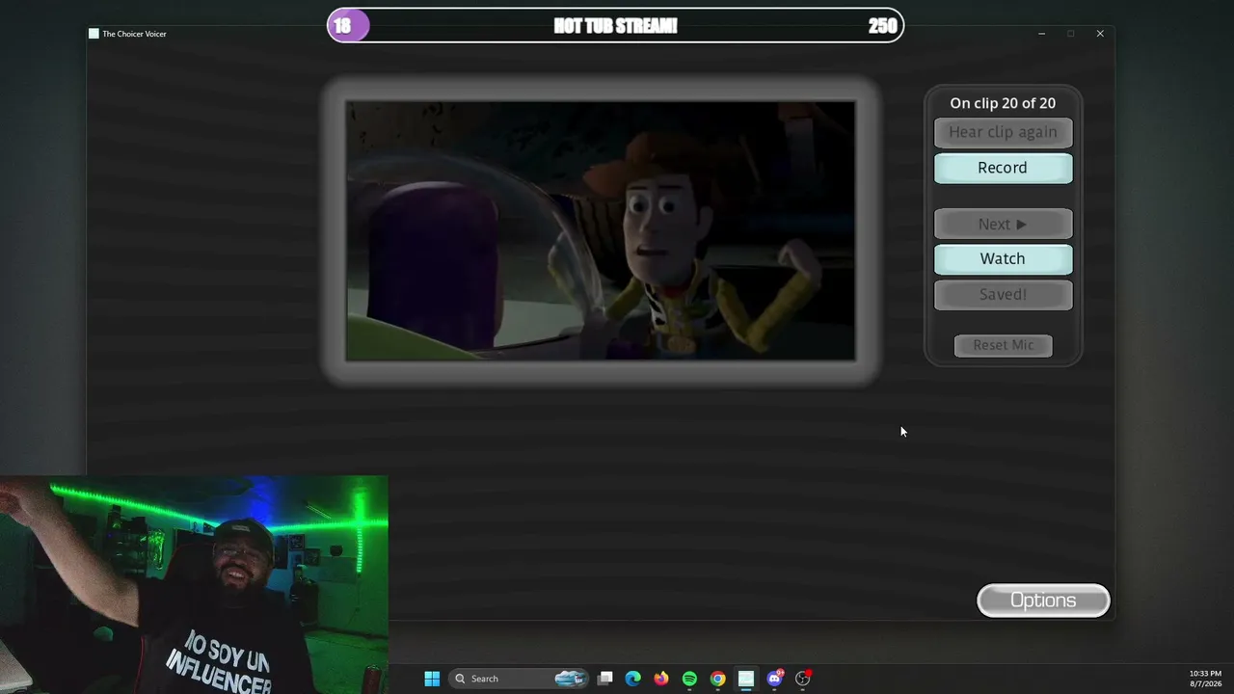
Task: Click the taskbar Search box
Action: (x=519, y=679)
